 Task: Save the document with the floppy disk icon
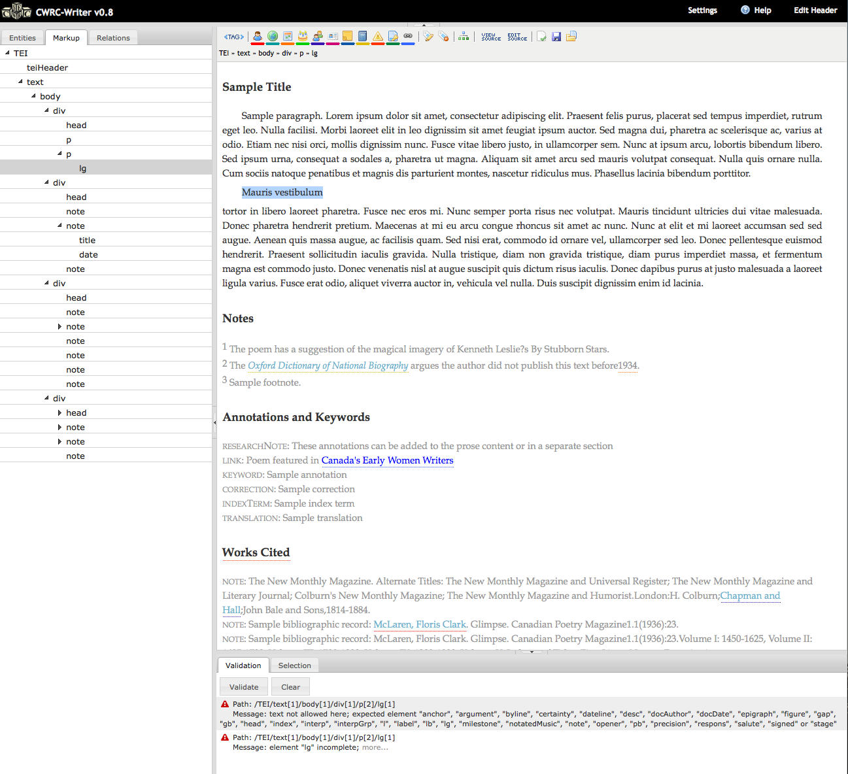(x=556, y=37)
